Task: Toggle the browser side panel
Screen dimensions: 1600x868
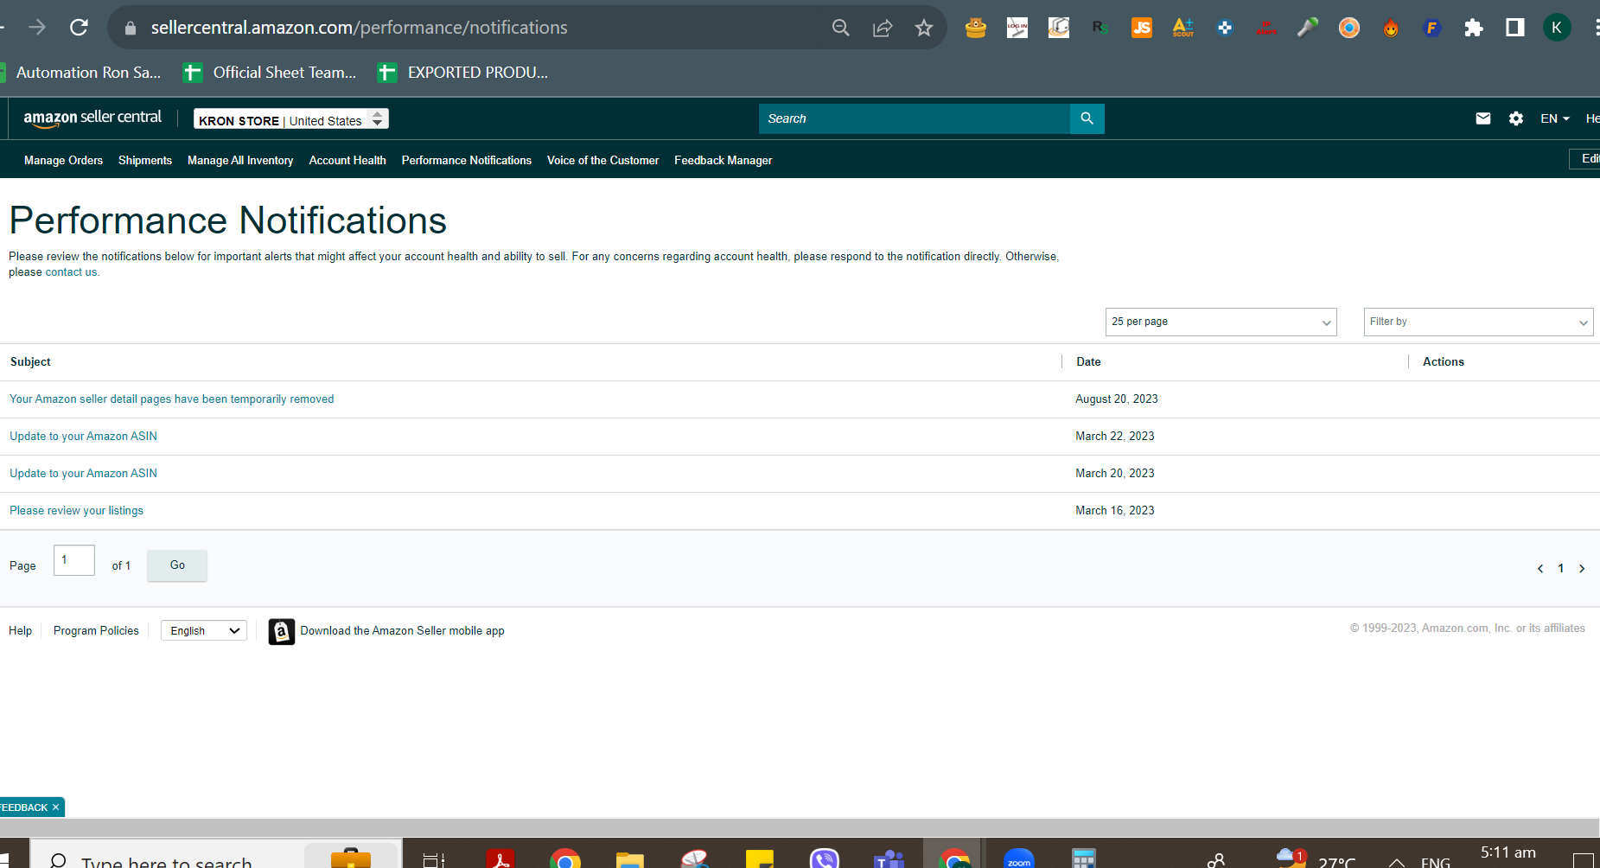Action: (x=1515, y=28)
